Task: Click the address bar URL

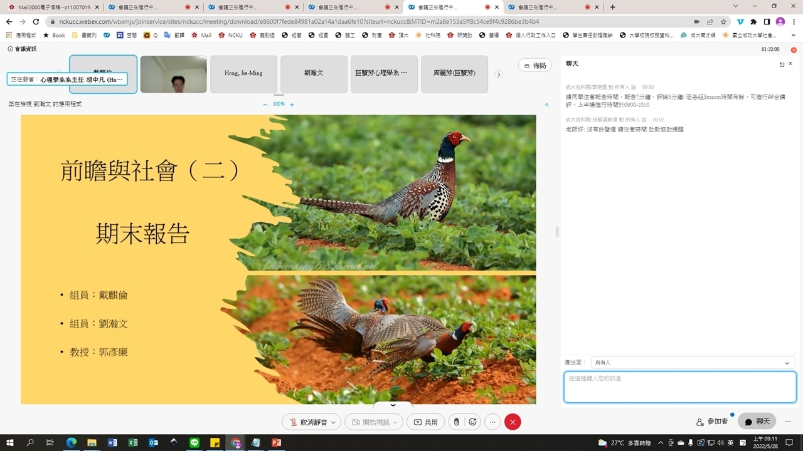Action: pos(299,21)
